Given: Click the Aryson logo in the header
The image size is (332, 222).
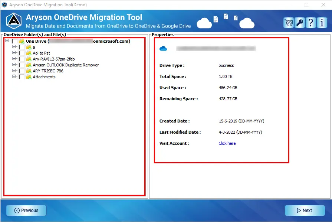Looking at the screenshot, I should 14,21.
